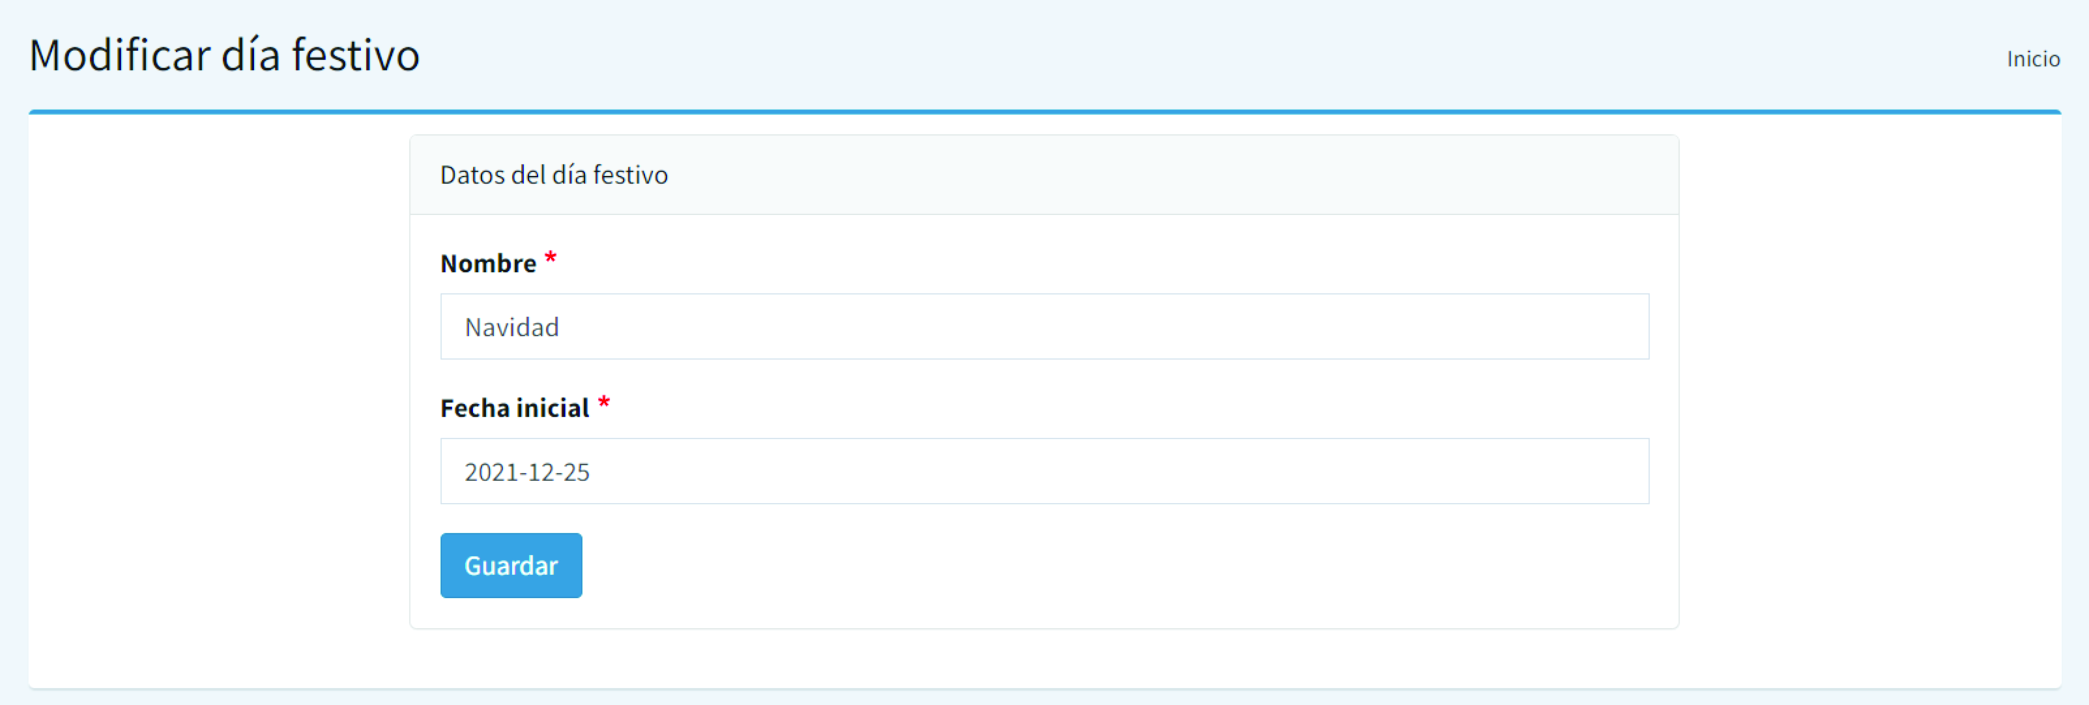Click the red asterisk beside Nombre

tap(550, 259)
